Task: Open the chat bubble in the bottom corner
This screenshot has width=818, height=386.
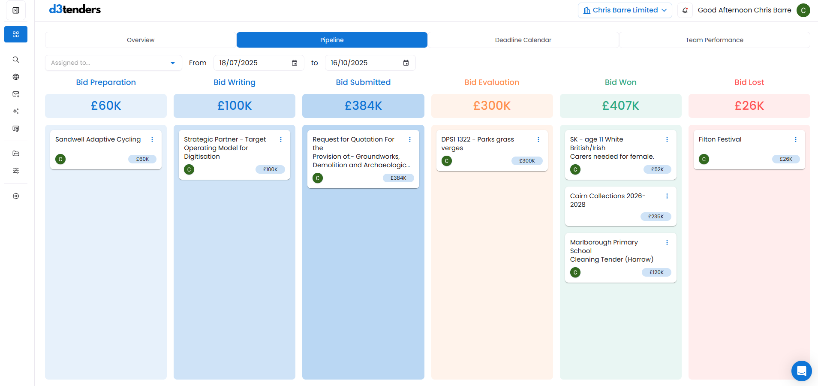Action: 801,371
